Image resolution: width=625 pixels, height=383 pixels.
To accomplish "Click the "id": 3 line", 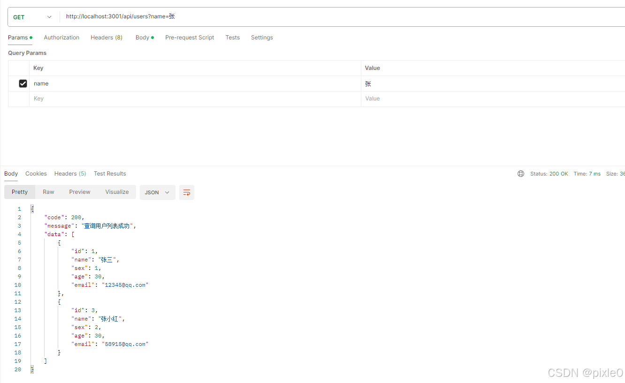I will click(x=84, y=310).
